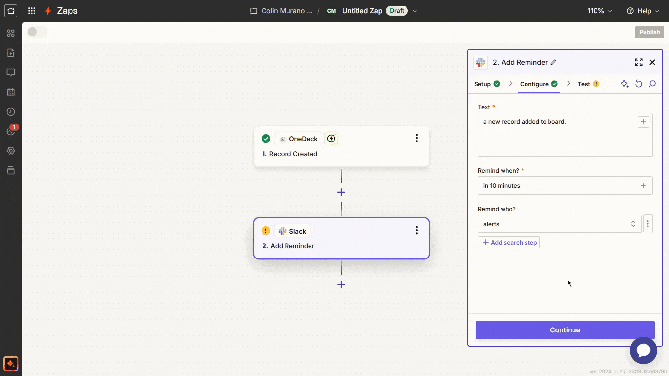The image size is (669, 376).
Task: Open the versions stack icon in the sidebar
Action: coord(11,170)
